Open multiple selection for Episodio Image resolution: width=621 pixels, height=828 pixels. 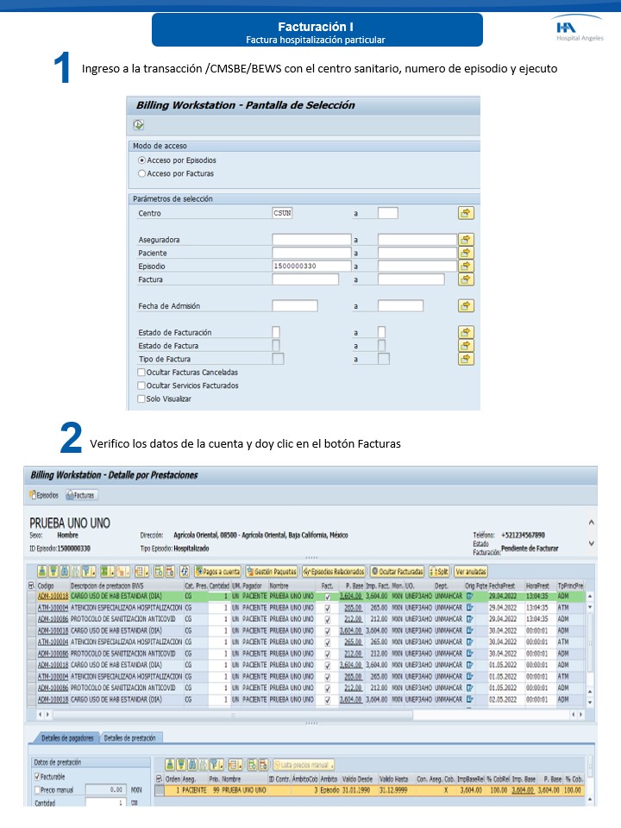click(x=466, y=267)
